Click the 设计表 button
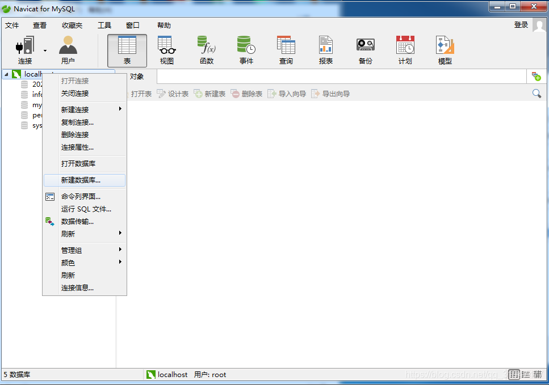Image resolution: width=549 pixels, height=385 pixels. tap(173, 94)
